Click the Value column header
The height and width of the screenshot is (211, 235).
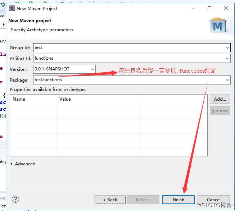(x=99, y=99)
